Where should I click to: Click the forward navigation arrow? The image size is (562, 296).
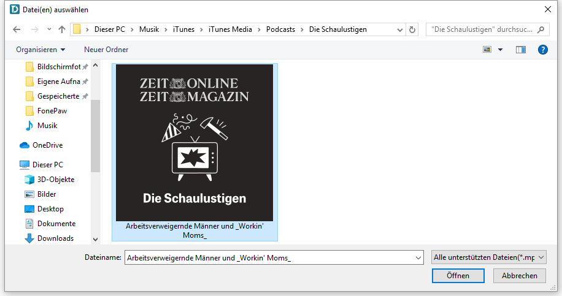34,29
